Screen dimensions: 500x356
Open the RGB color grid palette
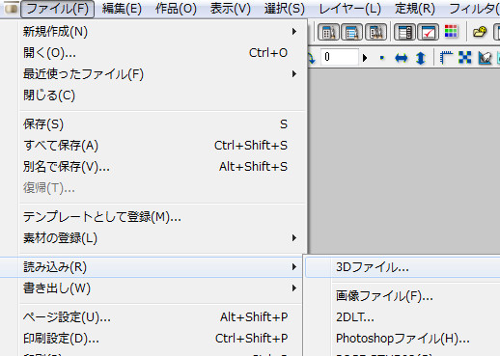(x=451, y=31)
